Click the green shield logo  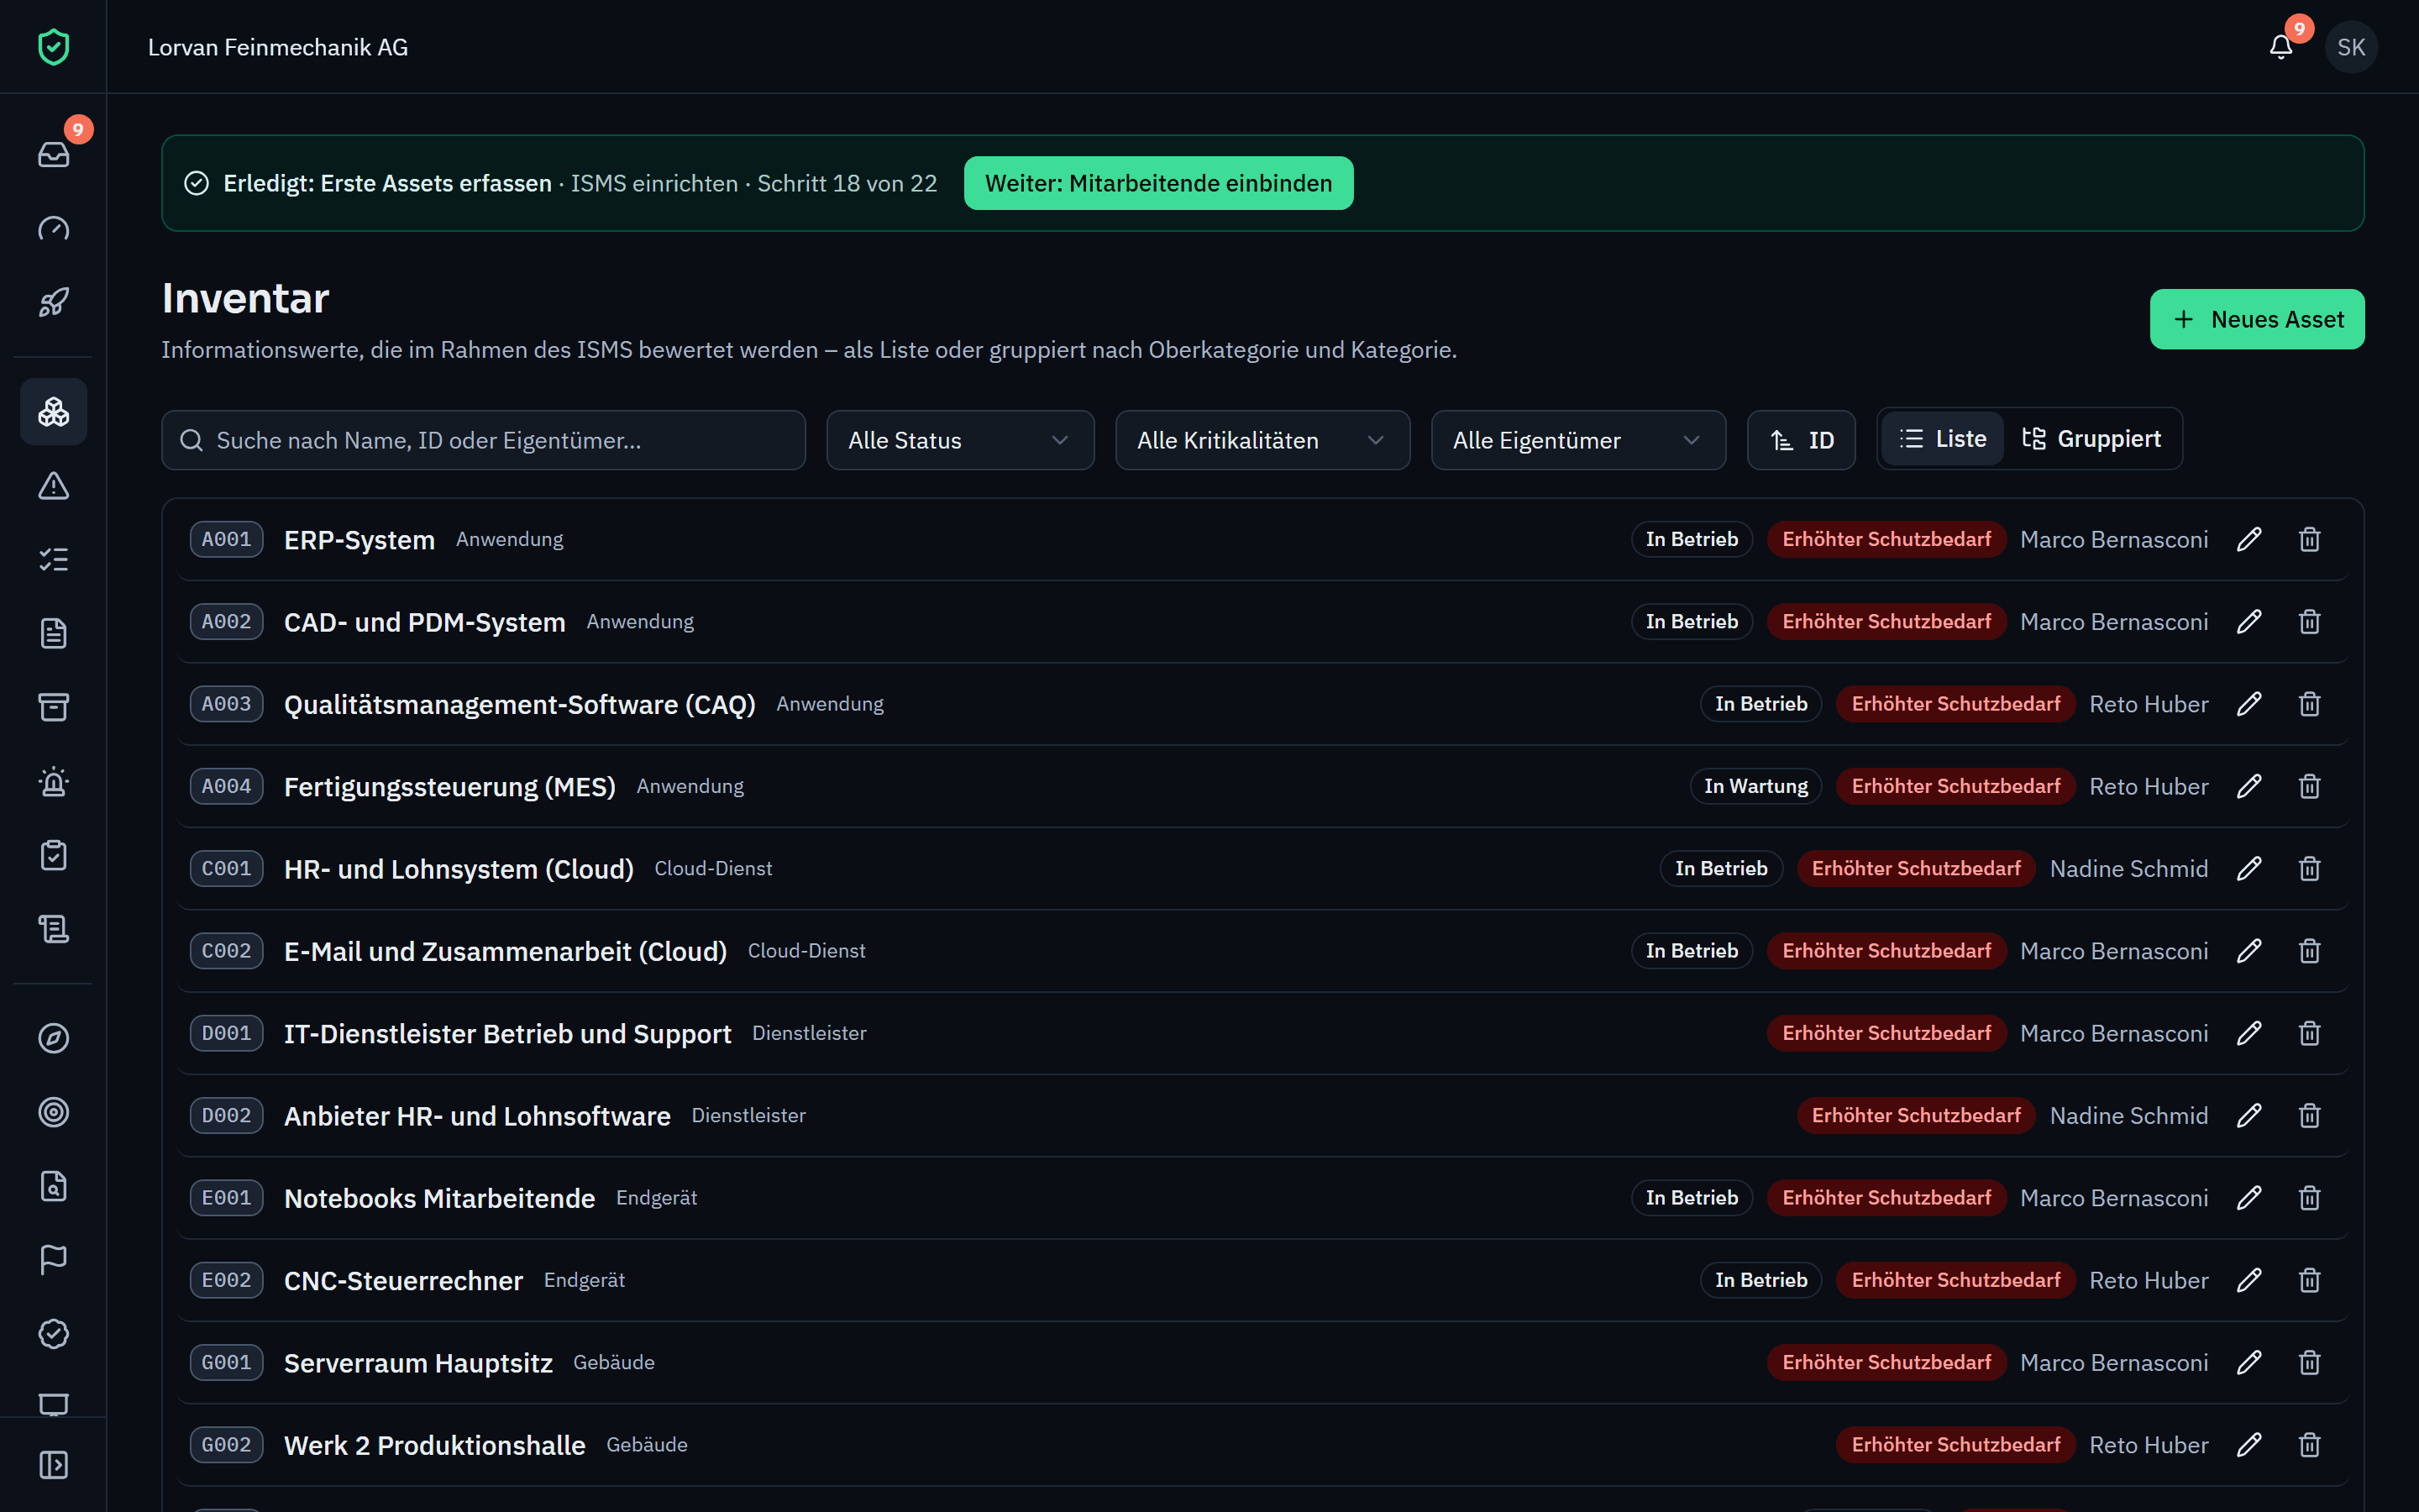point(53,47)
